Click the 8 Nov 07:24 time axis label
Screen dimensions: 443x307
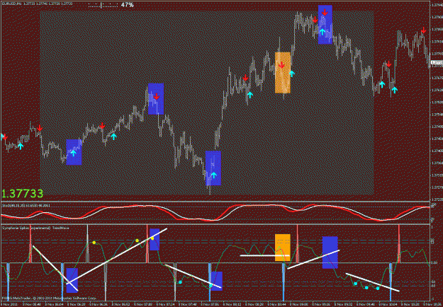point(165,305)
